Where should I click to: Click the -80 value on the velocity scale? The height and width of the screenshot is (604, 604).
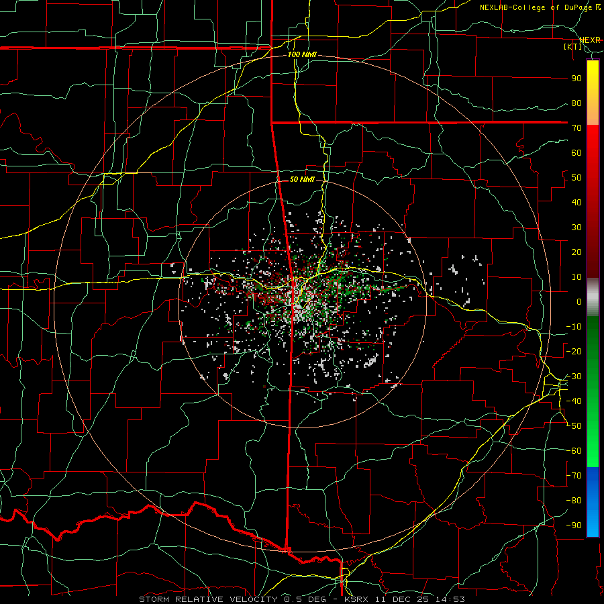574,501
